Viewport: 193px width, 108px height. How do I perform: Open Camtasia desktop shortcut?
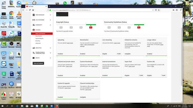pyautogui.click(x=4, y=45)
